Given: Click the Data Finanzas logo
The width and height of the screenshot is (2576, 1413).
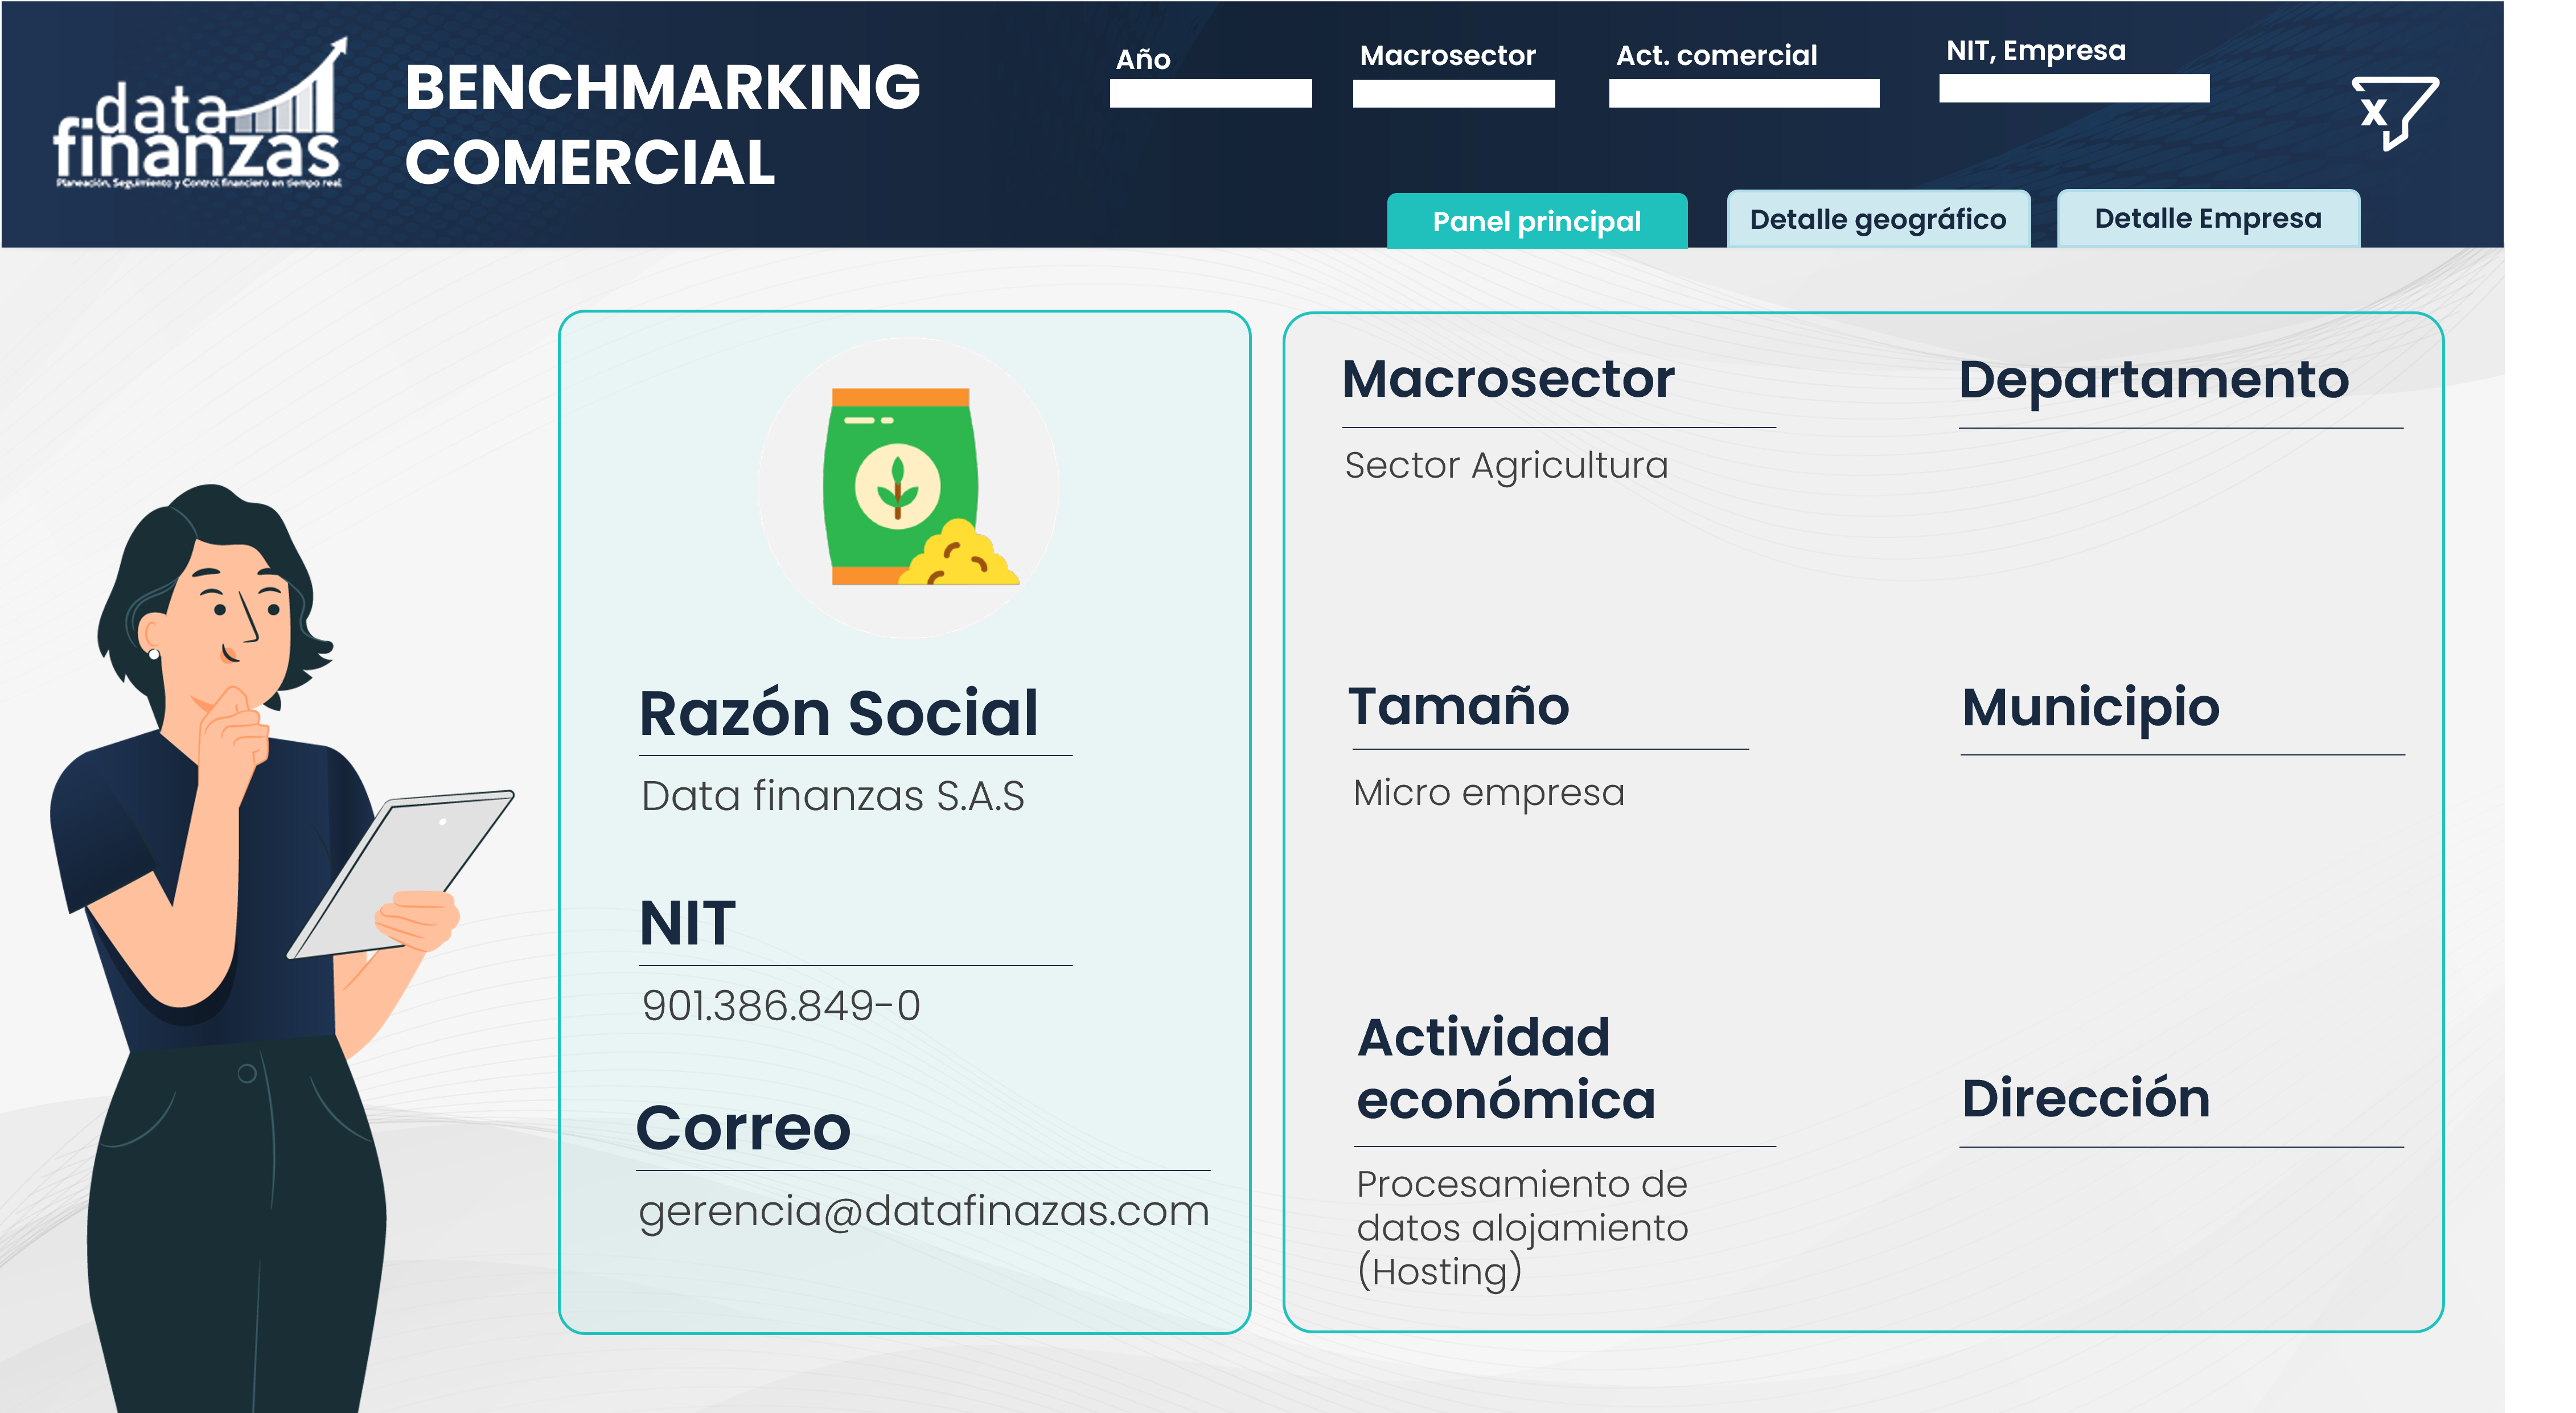Looking at the screenshot, I should pos(199,114).
